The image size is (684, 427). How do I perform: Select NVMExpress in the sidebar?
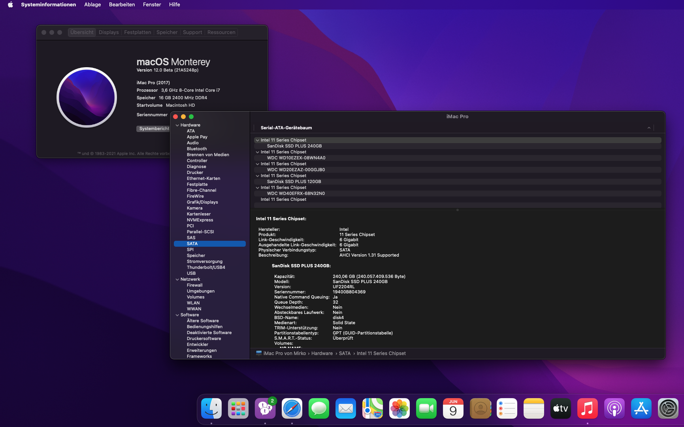(200, 220)
